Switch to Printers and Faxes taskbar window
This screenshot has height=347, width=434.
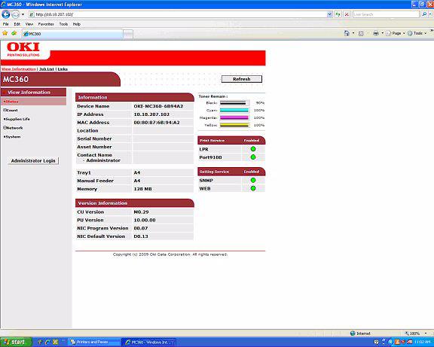click(x=94, y=342)
